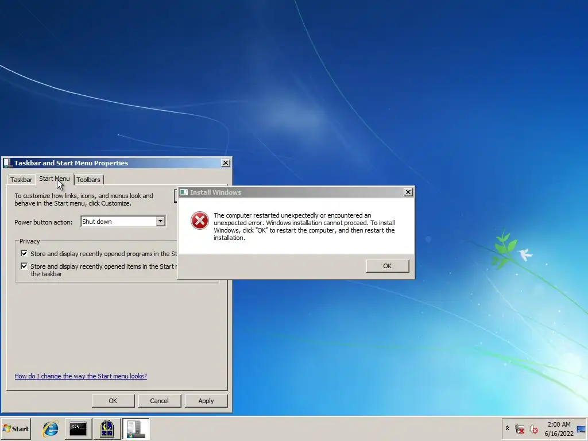Viewport: 588px width, 441px height.
Task: Click the error message text in Install Windows
Action: point(304,226)
